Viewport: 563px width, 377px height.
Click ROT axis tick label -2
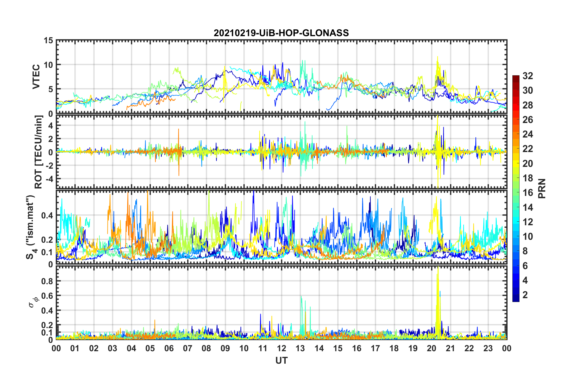pyautogui.click(x=49, y=165)
